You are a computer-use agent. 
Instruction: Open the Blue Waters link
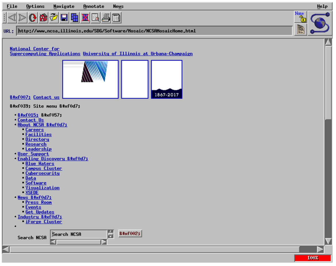(40, 164)
